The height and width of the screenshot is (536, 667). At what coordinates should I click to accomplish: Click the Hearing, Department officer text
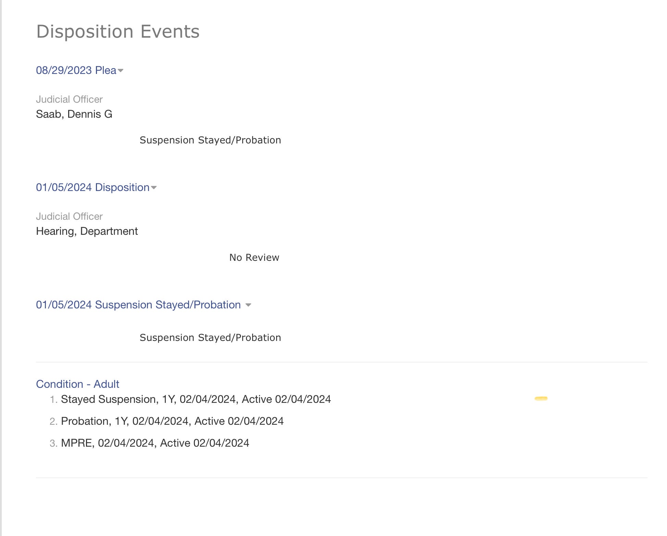[87, 231]
